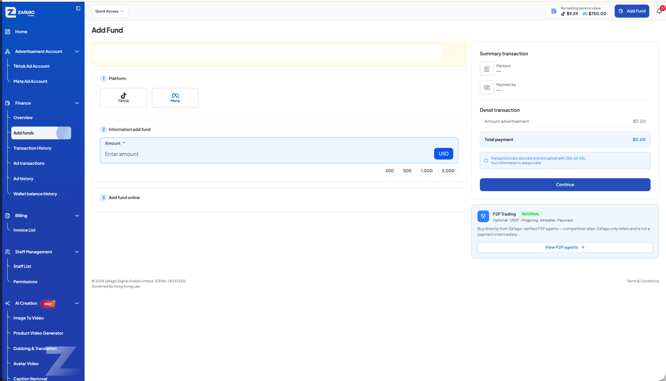Click the Finance wallet icon

[8, 103]
